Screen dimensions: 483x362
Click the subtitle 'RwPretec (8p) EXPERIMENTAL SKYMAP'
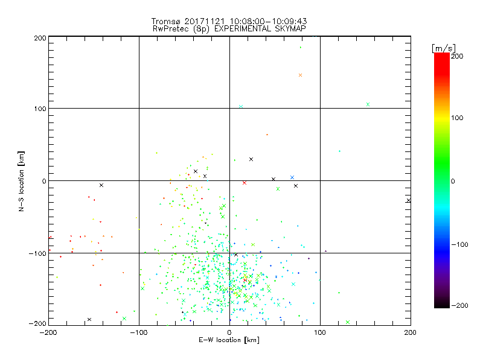click(229, 28)
